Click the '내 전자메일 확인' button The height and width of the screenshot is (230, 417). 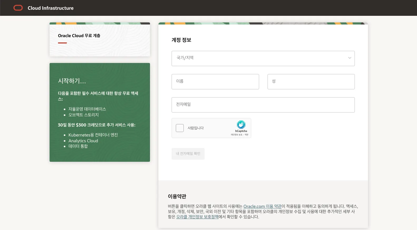coord(188,154)
